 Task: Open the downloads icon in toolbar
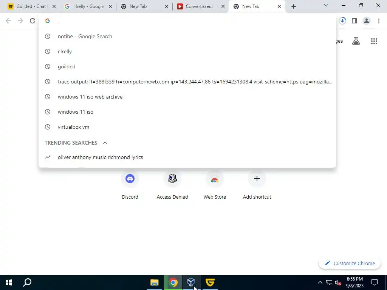pyautogui.click(x=342, y=21)
